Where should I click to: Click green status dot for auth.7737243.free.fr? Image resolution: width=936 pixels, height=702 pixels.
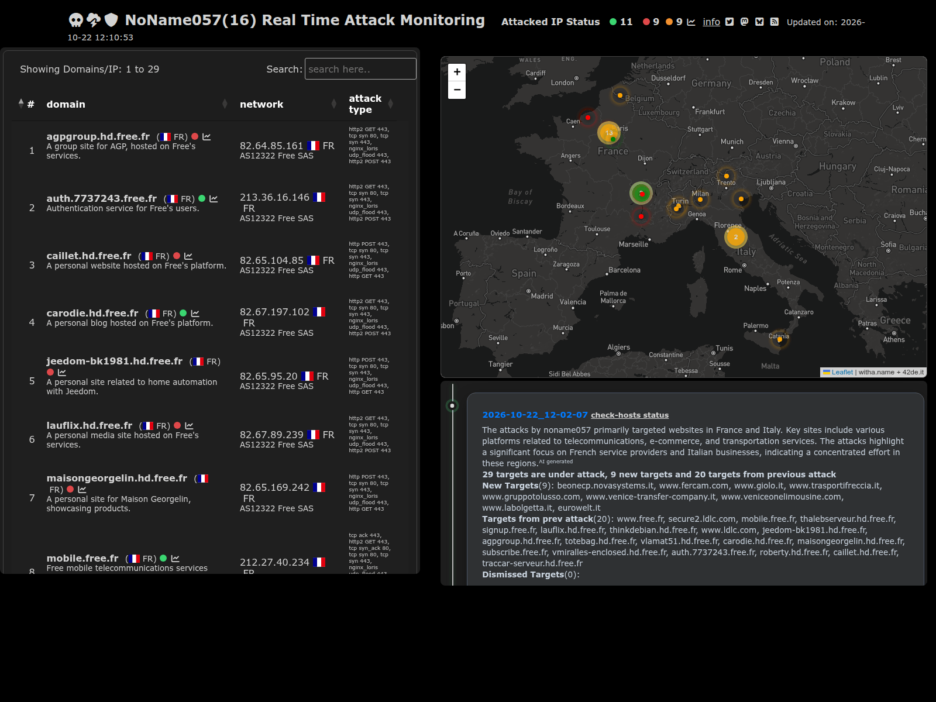pyautogui.click(x=202, y=198)
